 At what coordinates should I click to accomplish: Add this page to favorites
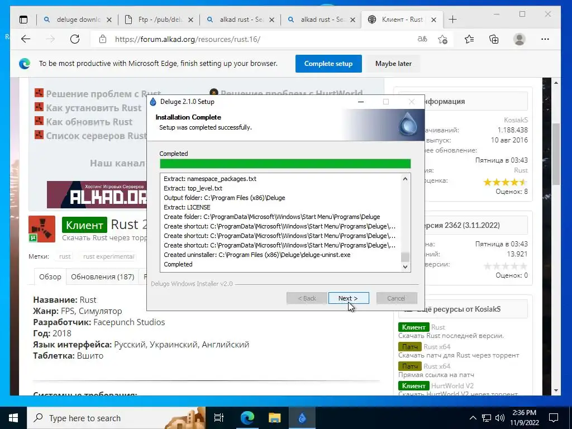(443, 39)
